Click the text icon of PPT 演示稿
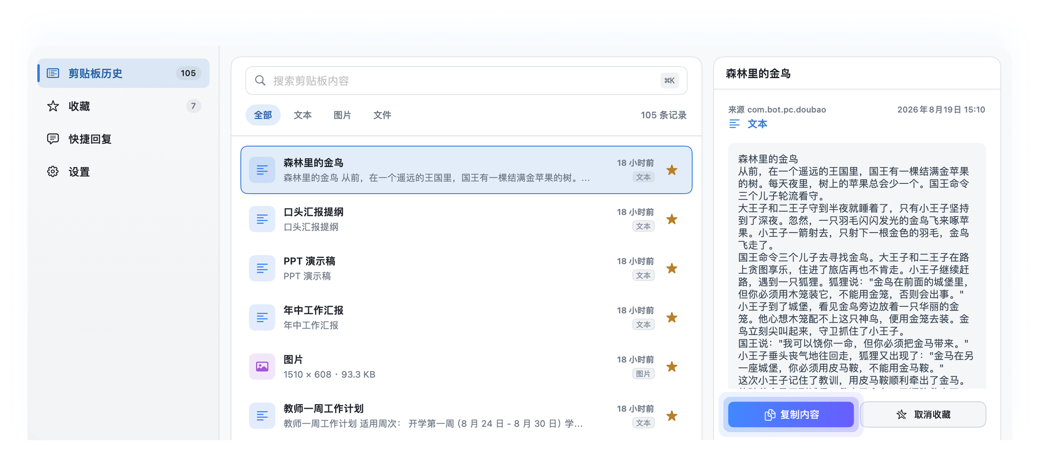The height and width of the screenshot is (450, 1040). click(x=262, y=268)
